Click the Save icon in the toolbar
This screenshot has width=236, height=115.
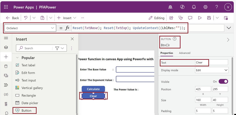pos(209,18)
